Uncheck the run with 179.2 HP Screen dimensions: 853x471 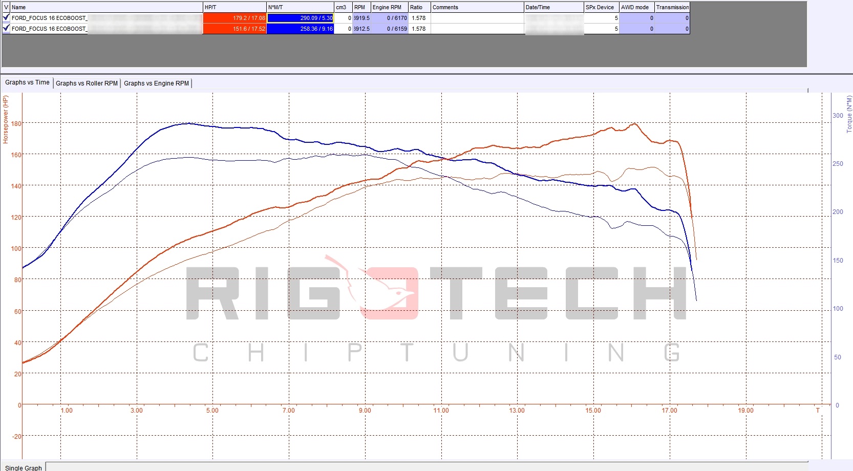pyautogui.click(x=6, y=17)
